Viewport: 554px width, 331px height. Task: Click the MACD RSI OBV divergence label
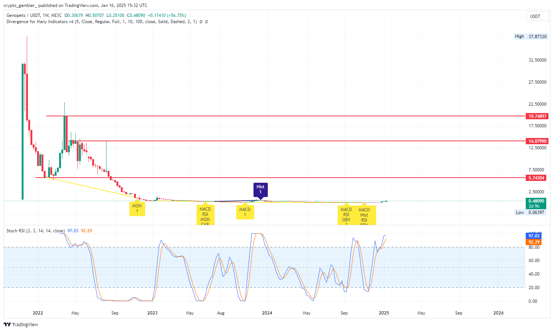[x=346, y=216]
